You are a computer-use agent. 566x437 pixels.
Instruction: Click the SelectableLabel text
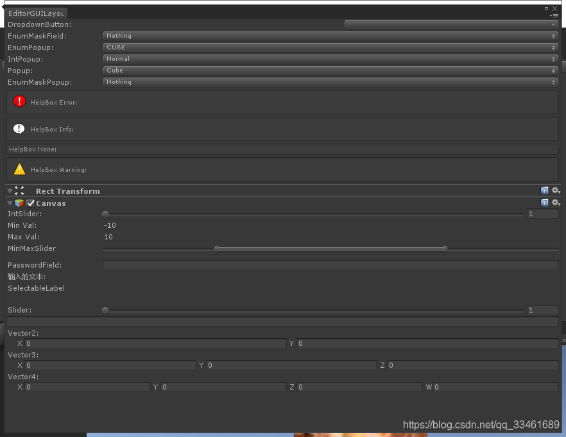tap(37, 288)
